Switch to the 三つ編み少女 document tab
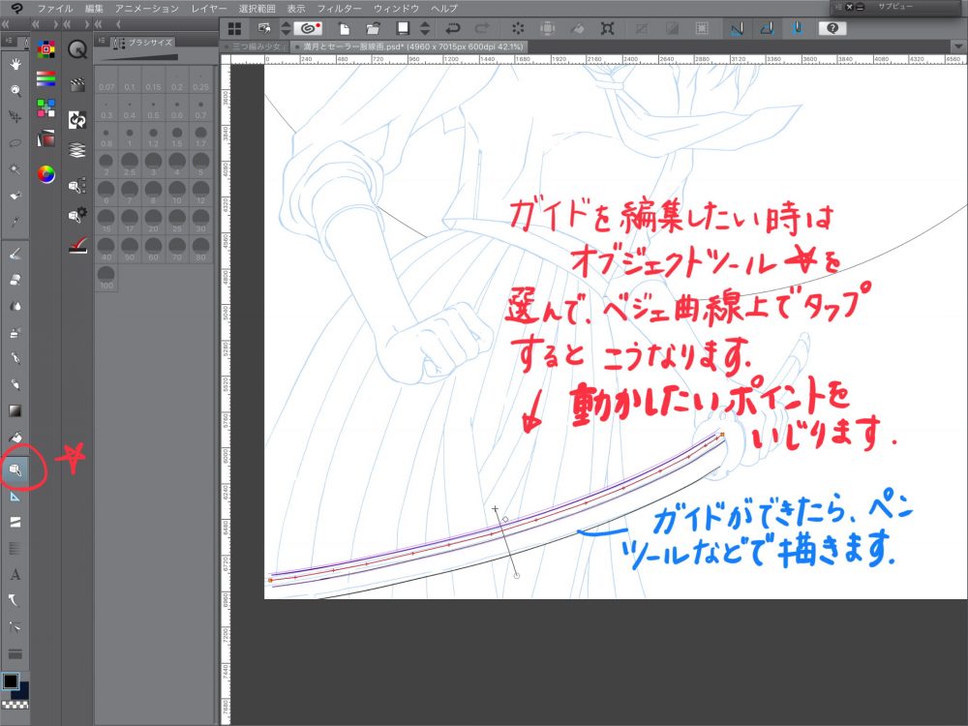This screenshot has height=726, width=968. pyautogui.click(x=255, y=46)
